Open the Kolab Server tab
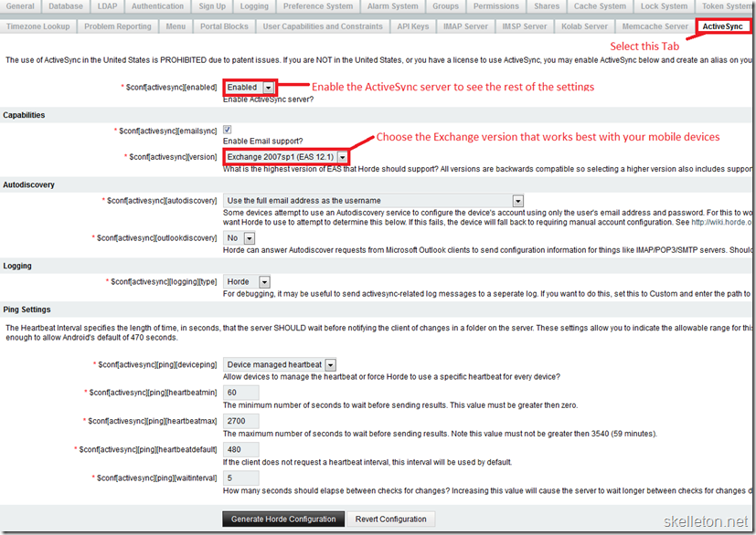The height and width of the screenshot is (535, 756). (584, 26)
